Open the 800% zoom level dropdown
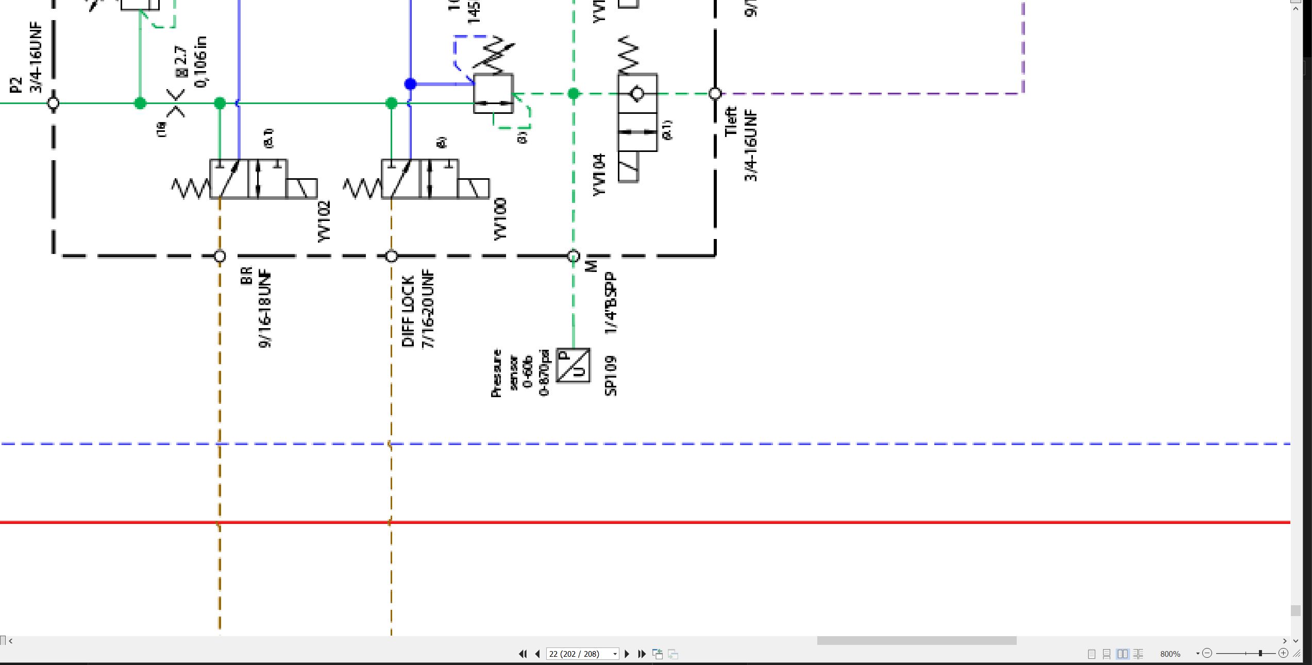The width and height of the screenshot is (1312, 665). click(x=1198, y=654)
